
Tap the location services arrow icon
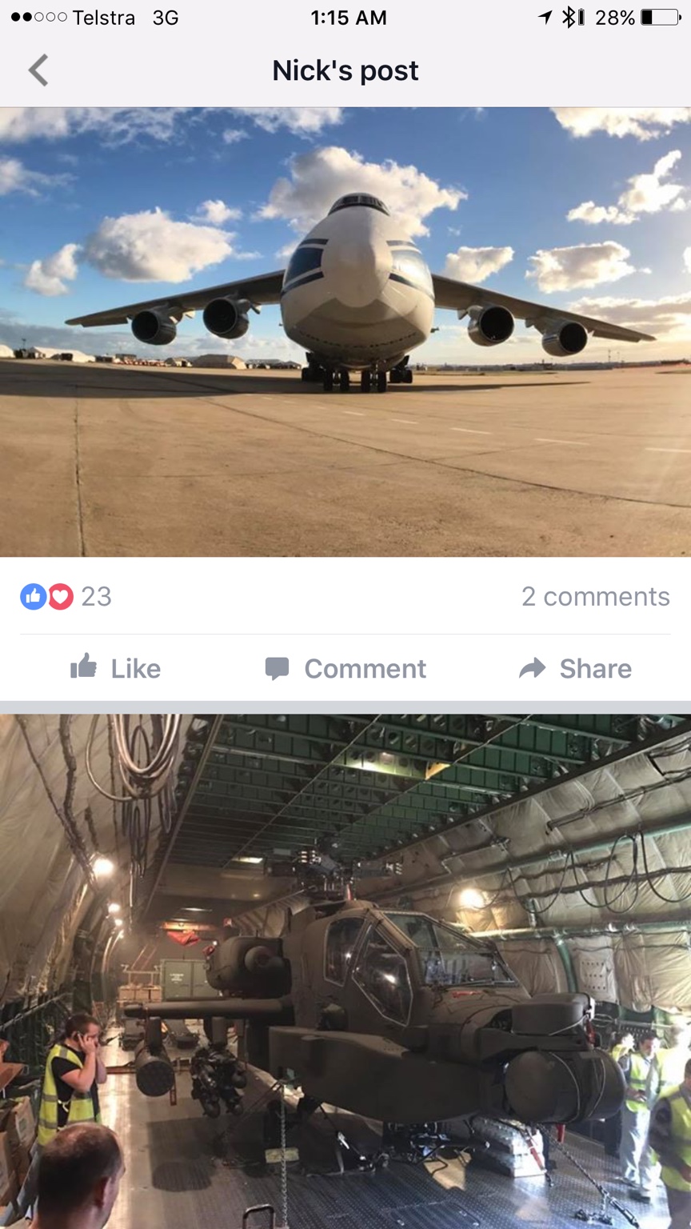click(x=545, y=18)
